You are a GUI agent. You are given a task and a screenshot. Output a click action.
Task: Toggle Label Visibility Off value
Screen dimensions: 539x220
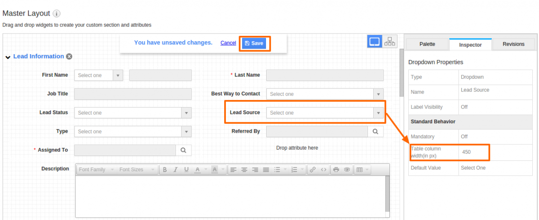pos(464,107)
